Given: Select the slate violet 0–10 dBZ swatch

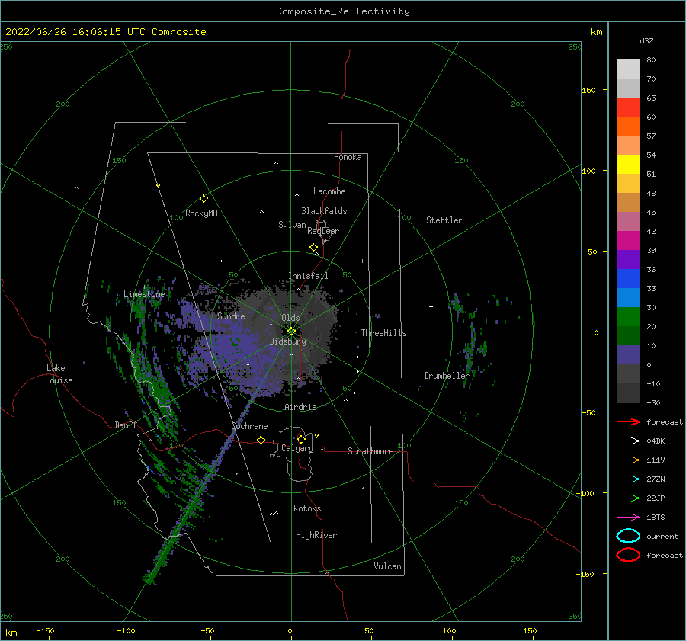Looking at the screenshot, I should pyautogui.click(x=628, y=355).
